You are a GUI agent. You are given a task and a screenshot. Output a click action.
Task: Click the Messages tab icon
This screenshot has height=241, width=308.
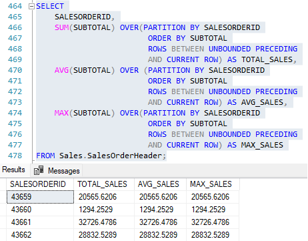point(39,170)
